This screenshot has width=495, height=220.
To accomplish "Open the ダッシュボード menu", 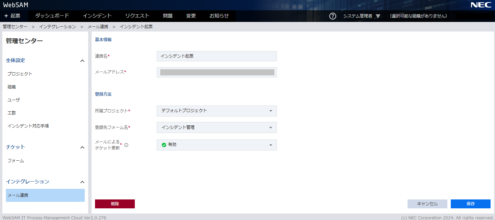I will click(x=52, y=16).
